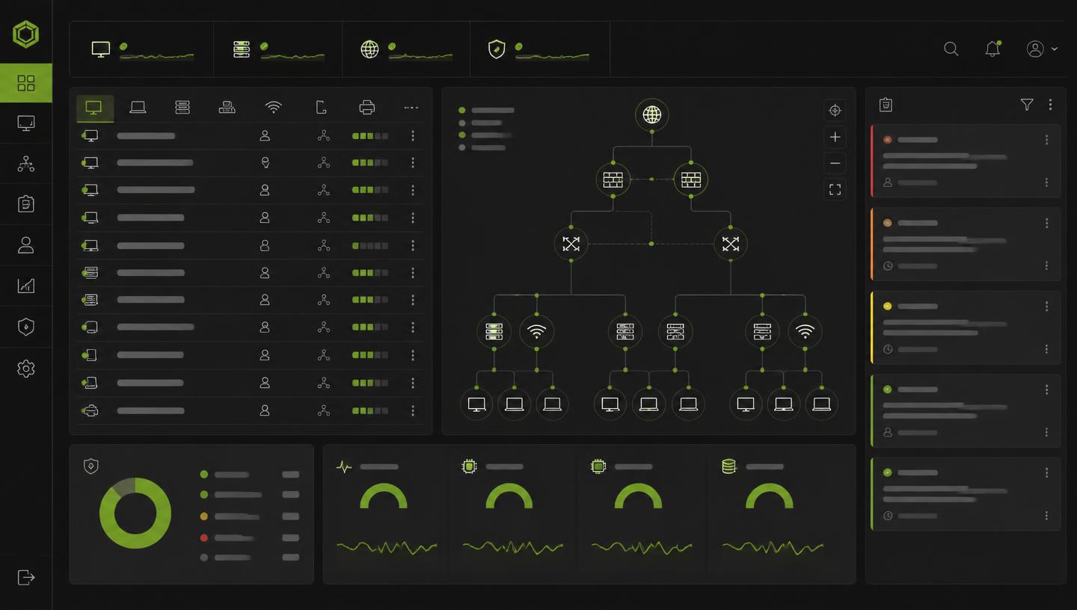Click the printer row's topology icon
This screenshot has width=1077, height=610.
click(x=323, y=410)
